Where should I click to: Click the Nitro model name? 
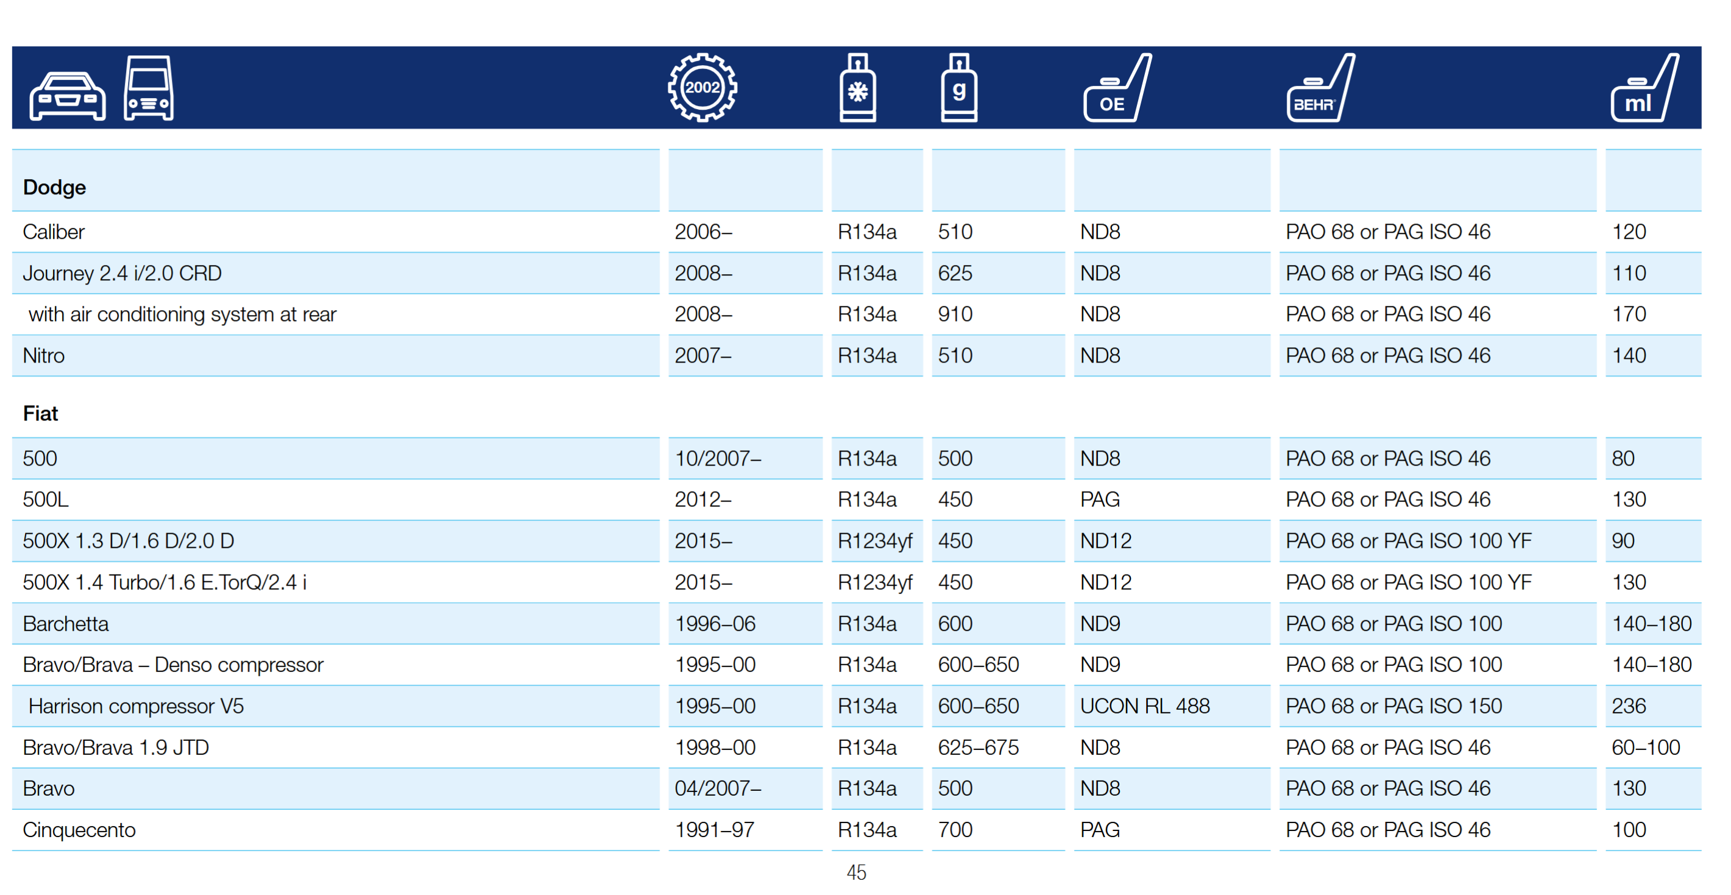(44, 355)
